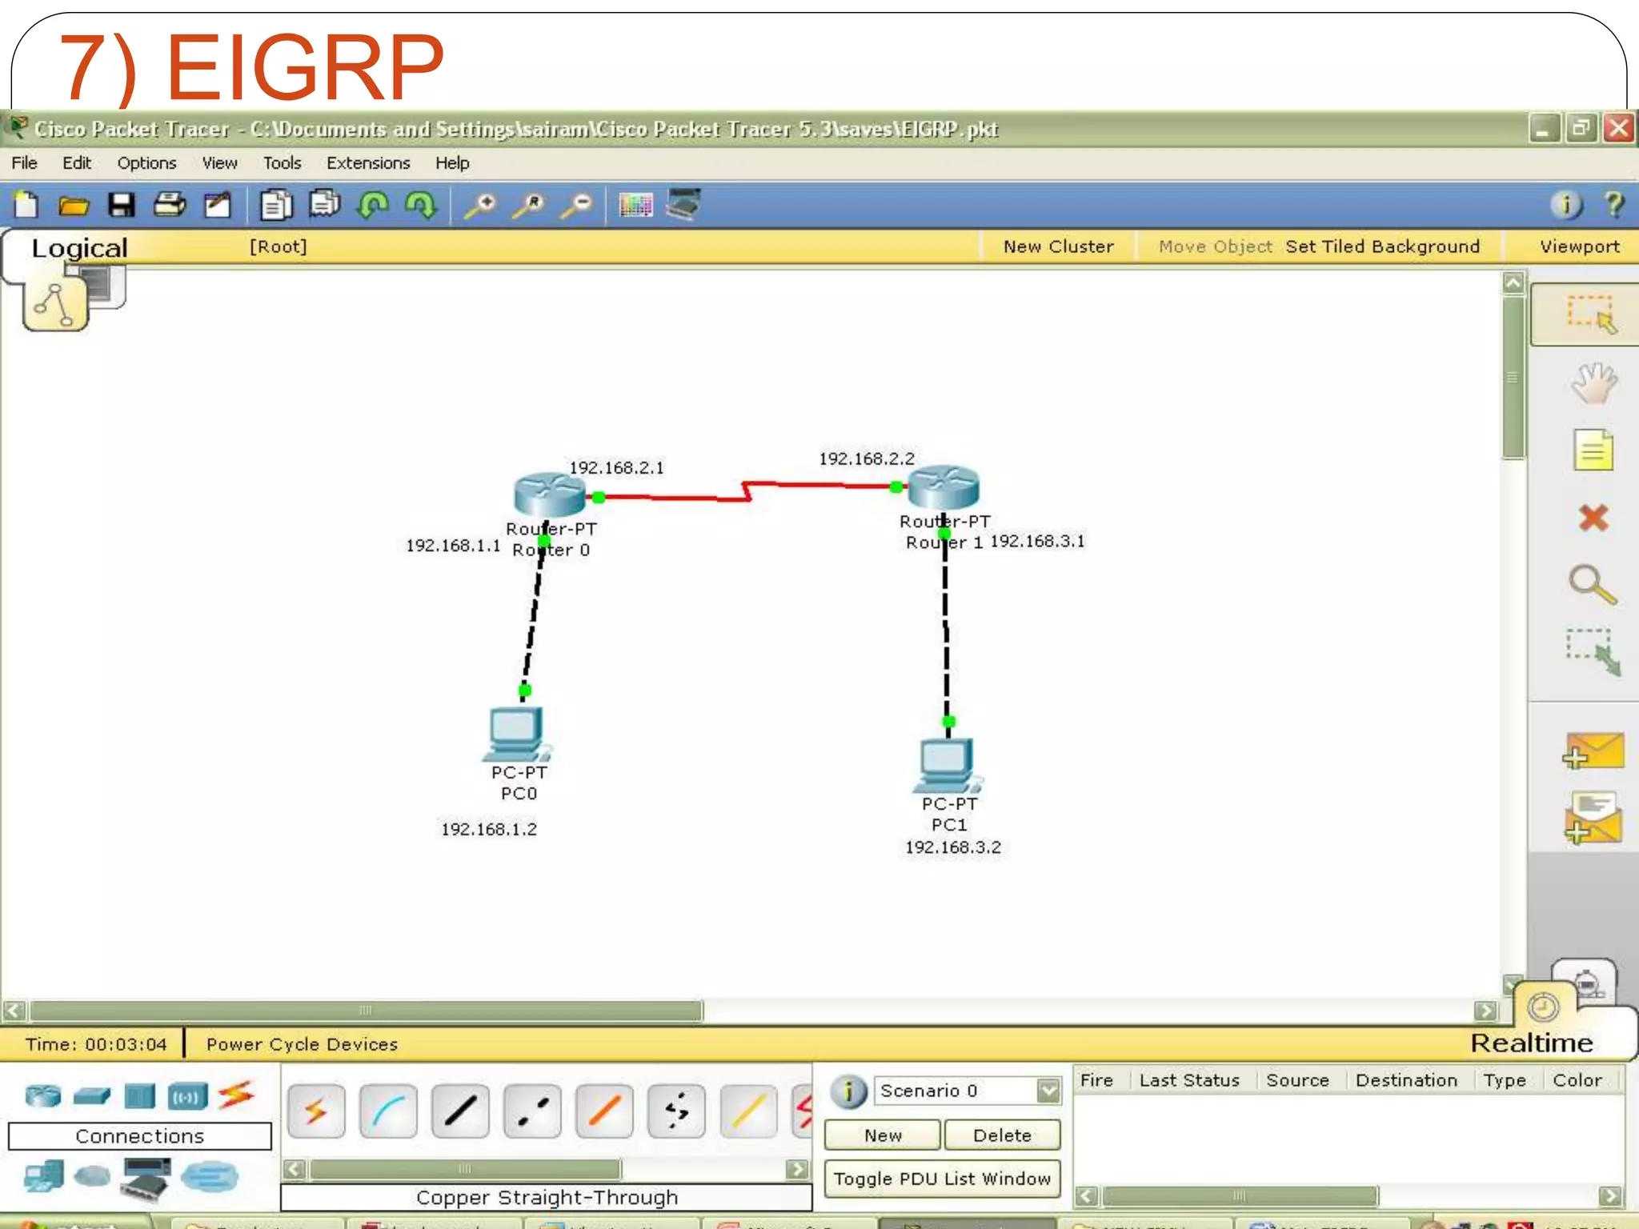Click the Network Information icon in toolbar
The height and width of the screenshot is (1229, 1639).
click(x=1566, y=206)
